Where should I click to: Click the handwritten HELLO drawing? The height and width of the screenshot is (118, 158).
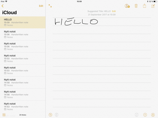point(76,22)
